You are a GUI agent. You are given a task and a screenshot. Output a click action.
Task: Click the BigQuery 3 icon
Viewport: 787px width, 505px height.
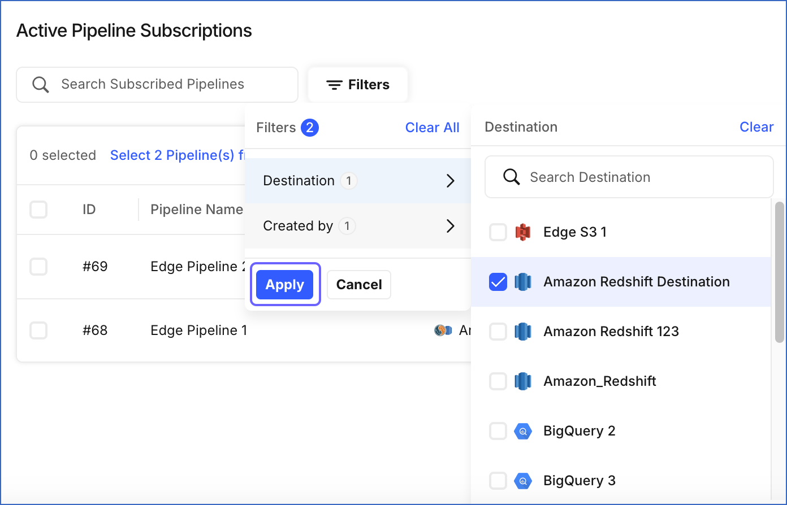[x=523, y=481]
